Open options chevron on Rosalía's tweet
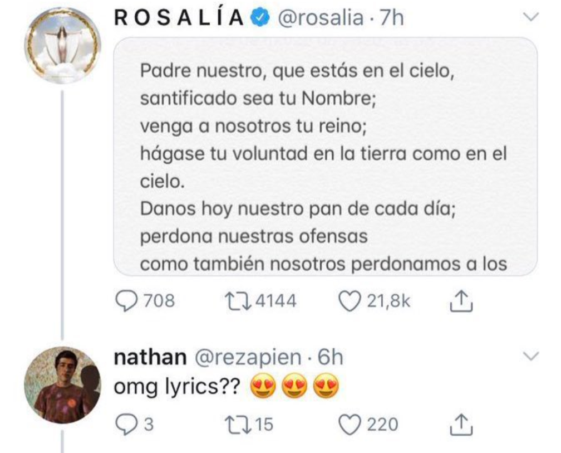 pos(532,18)
